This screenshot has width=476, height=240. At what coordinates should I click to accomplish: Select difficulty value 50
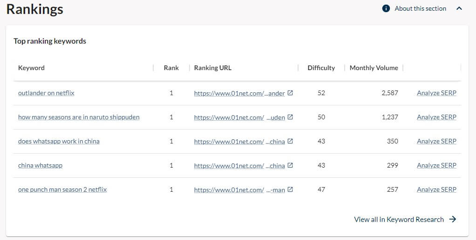(321, 117)
